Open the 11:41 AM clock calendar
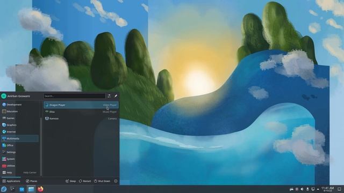Screen dimensions: 344x193 (x=327, y=189)
